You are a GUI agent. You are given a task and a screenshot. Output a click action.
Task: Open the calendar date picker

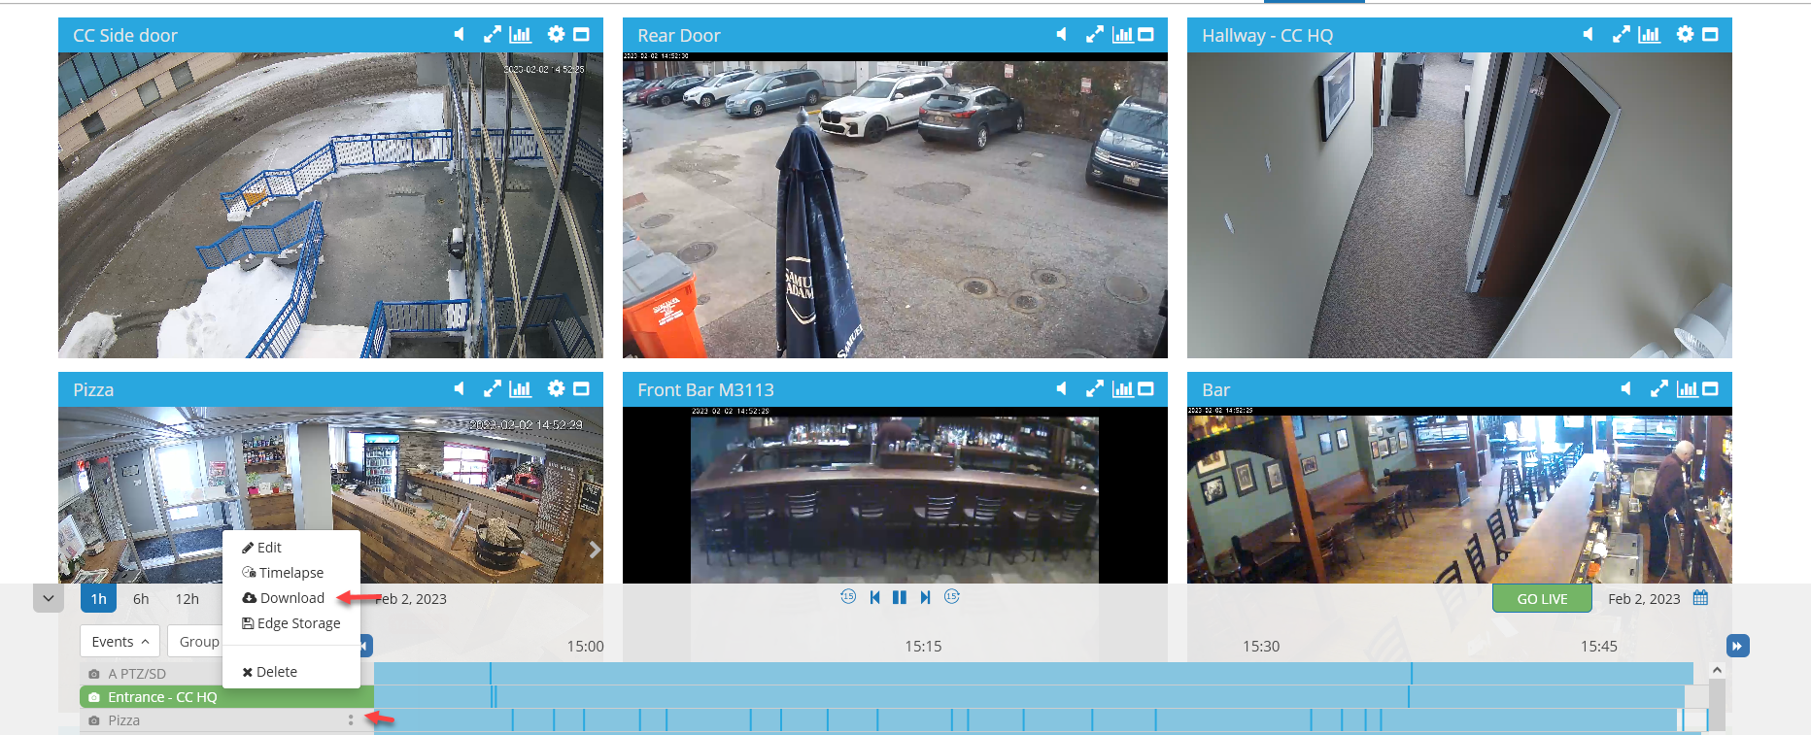(x=1700, y=598)
